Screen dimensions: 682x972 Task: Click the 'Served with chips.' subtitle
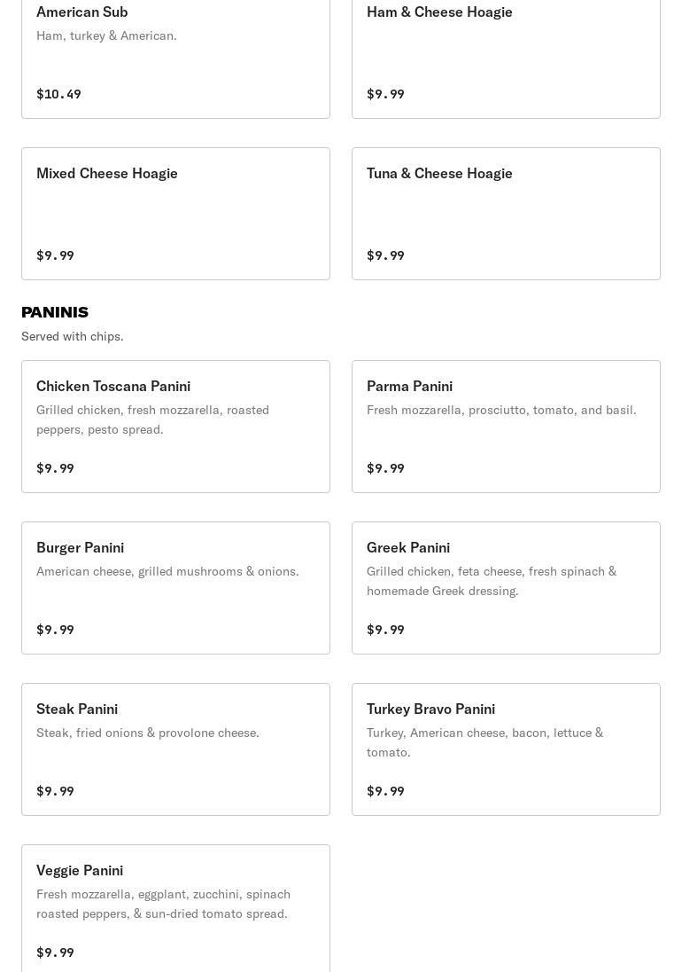73,336
